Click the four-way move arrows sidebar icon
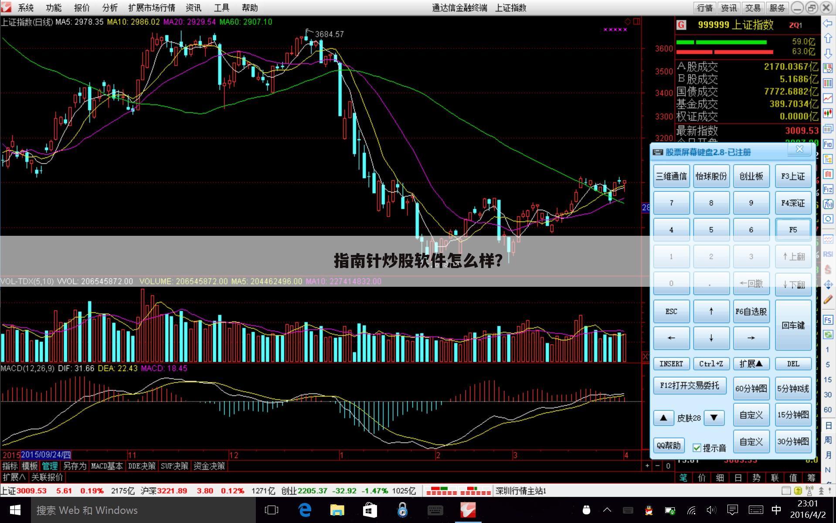 [828, 285]
